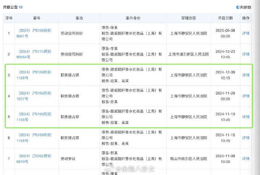The image size is (260, 175).
Task: Select 劳动争议 cause in row 7
Action: pos(68,159)
